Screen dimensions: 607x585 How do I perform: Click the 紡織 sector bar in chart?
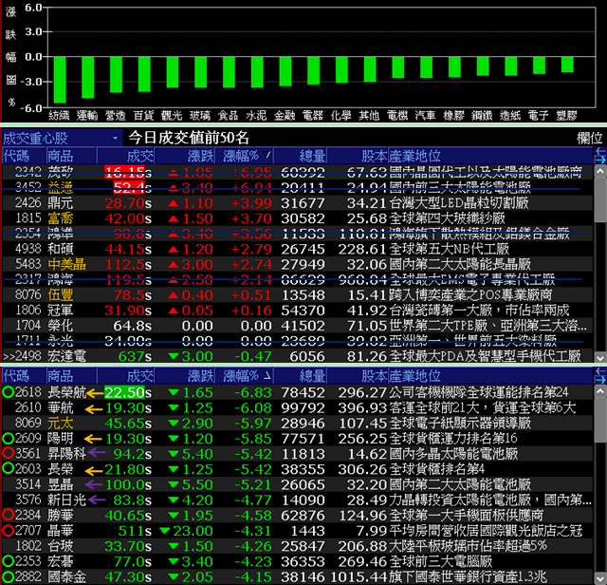click(x=60, y=80)
